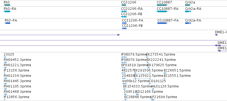Click the EK135621.5prime spliced feature line
This screenshot has height=101, width=227.
[142, 78]
